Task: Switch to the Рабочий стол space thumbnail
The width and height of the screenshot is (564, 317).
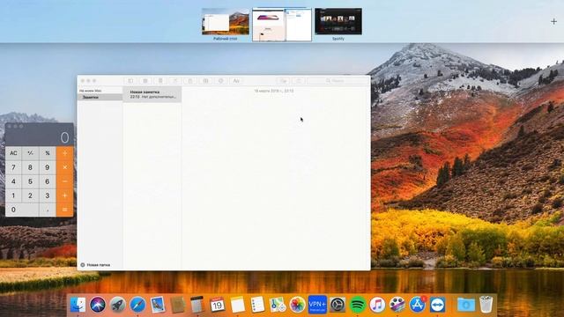Action: click(x=226, y=22)
